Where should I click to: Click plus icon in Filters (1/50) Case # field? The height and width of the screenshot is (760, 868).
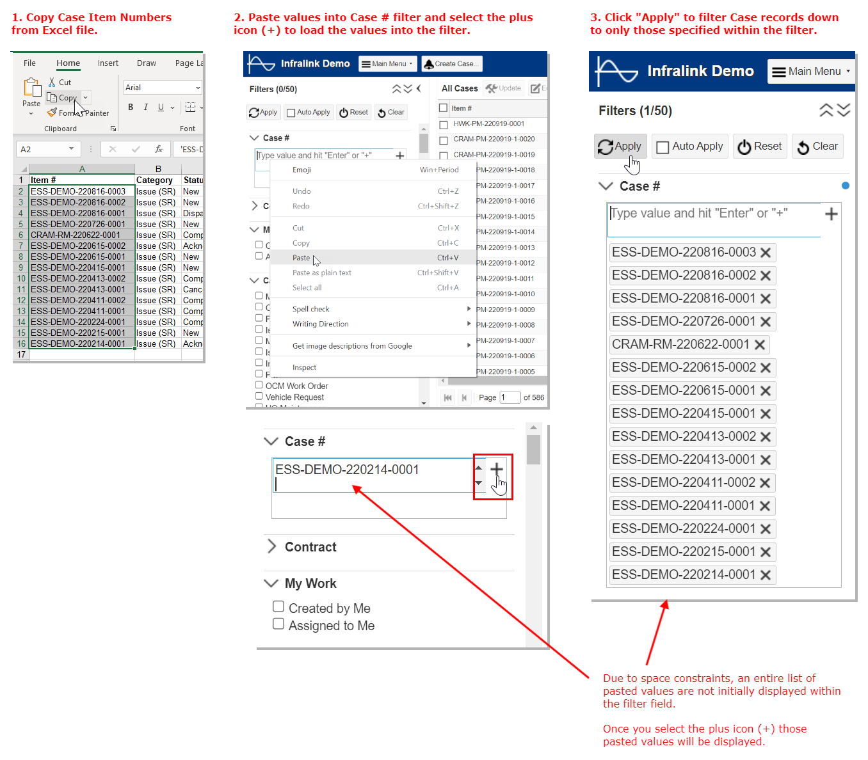[831, 214]
